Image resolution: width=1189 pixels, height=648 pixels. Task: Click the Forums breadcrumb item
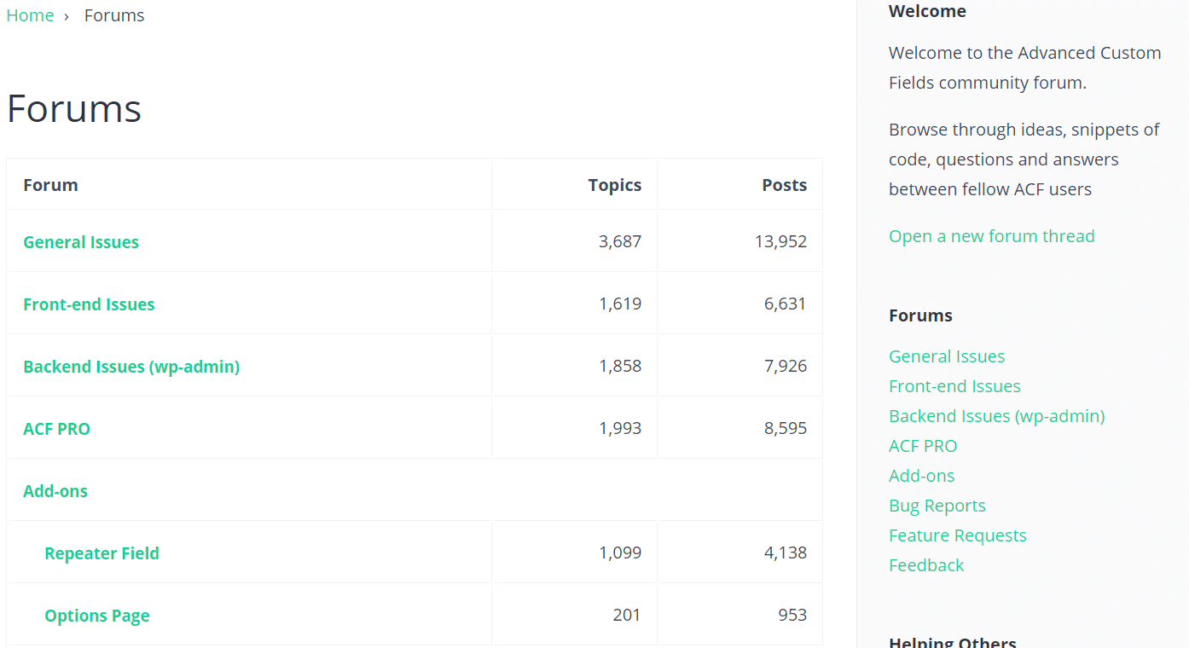113,15
